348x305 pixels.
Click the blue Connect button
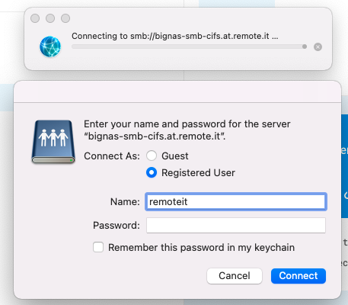[299, 276]
